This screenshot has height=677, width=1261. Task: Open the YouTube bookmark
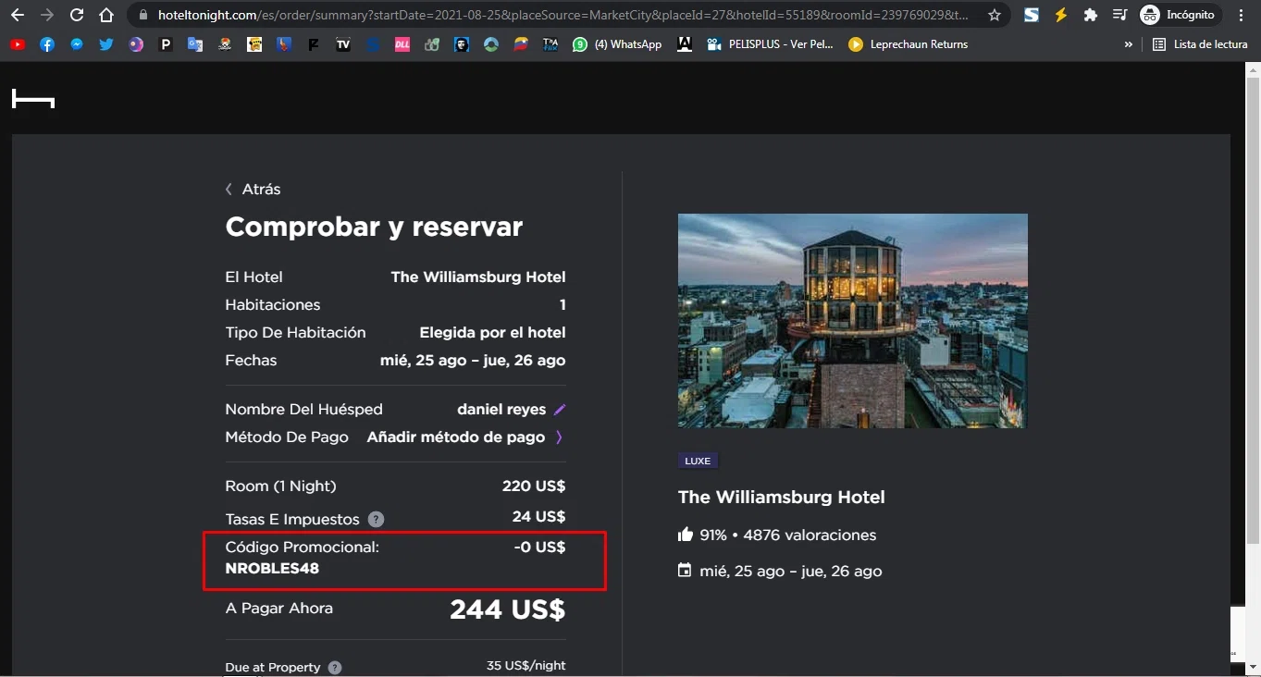click(x=18, y=44)
